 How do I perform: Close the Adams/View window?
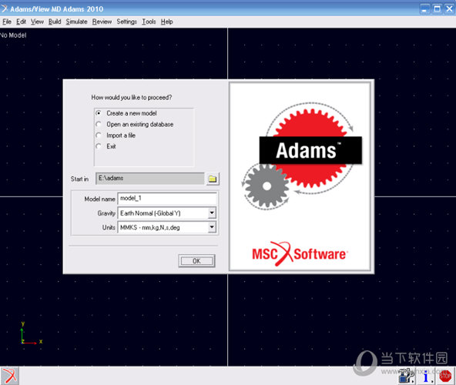(450, 8)
